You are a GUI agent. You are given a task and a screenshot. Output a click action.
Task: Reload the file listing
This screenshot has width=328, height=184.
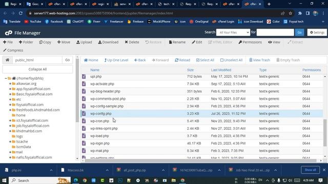182,60
